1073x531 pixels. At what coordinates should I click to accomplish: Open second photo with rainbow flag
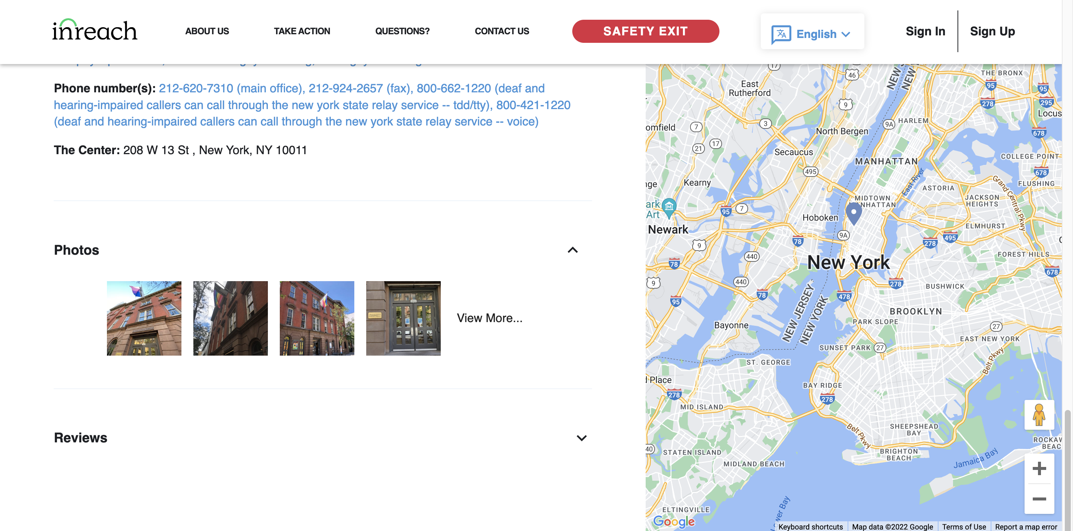click(230, 318)
